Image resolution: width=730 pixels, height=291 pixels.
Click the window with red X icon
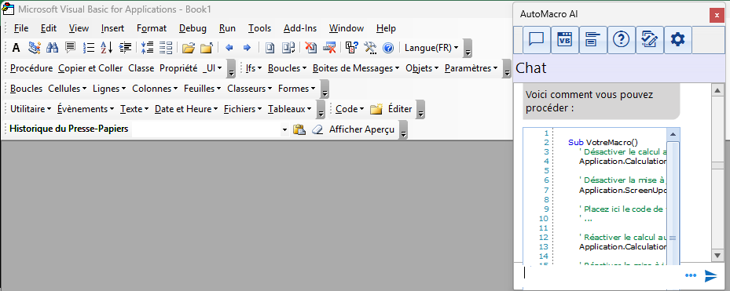pyautogui.click(x=329, y=47)
